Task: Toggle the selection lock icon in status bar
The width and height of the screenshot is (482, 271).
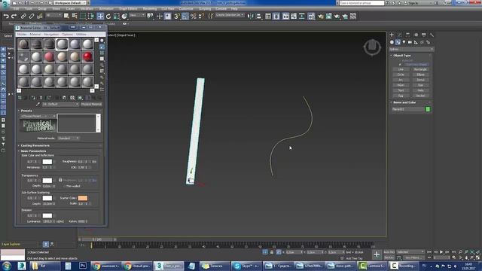Action: tap(272, 252)
